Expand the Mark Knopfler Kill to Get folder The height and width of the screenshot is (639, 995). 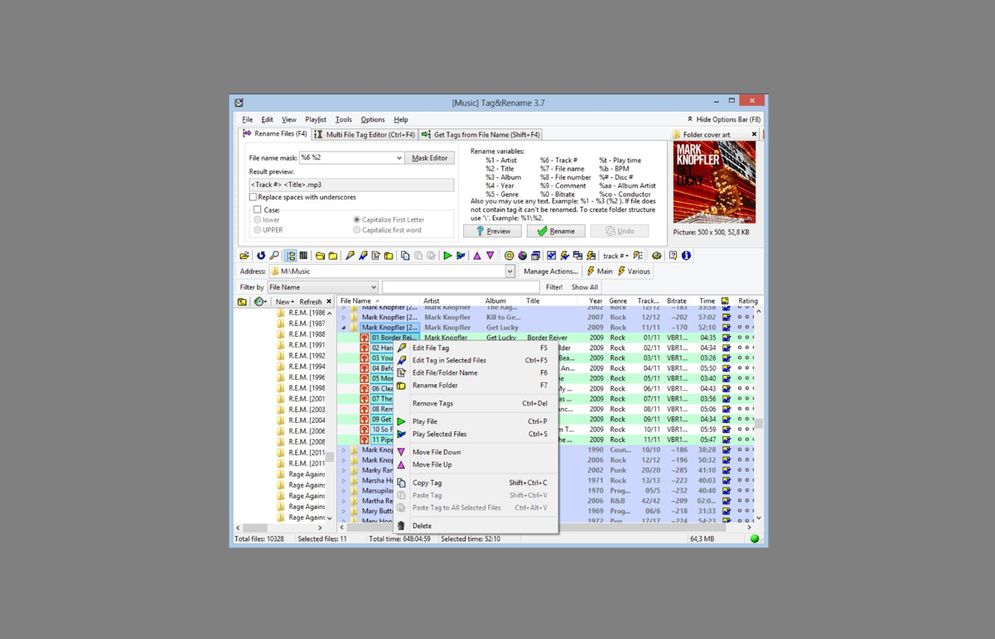344,318
